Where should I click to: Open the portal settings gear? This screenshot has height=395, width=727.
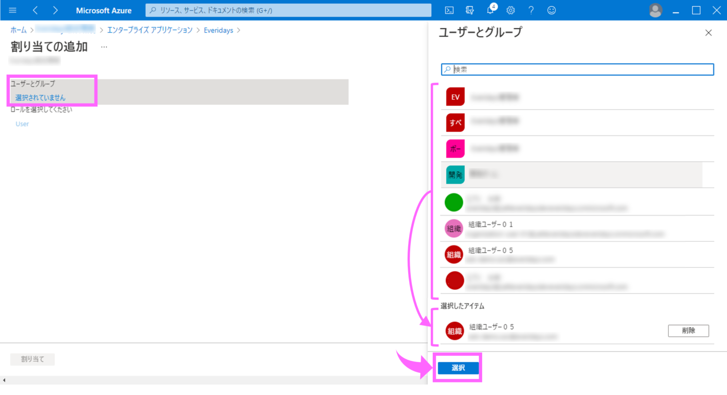point(511,10)
